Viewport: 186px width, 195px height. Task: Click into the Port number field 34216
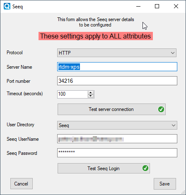[x=117, y=81]
